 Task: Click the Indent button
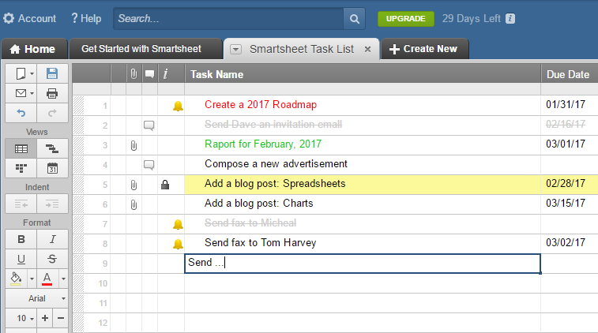click(x=52, y=204)
